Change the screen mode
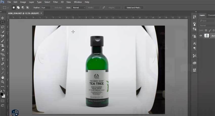The height and width of the screenshot is (116, 215). pos(3,105)
